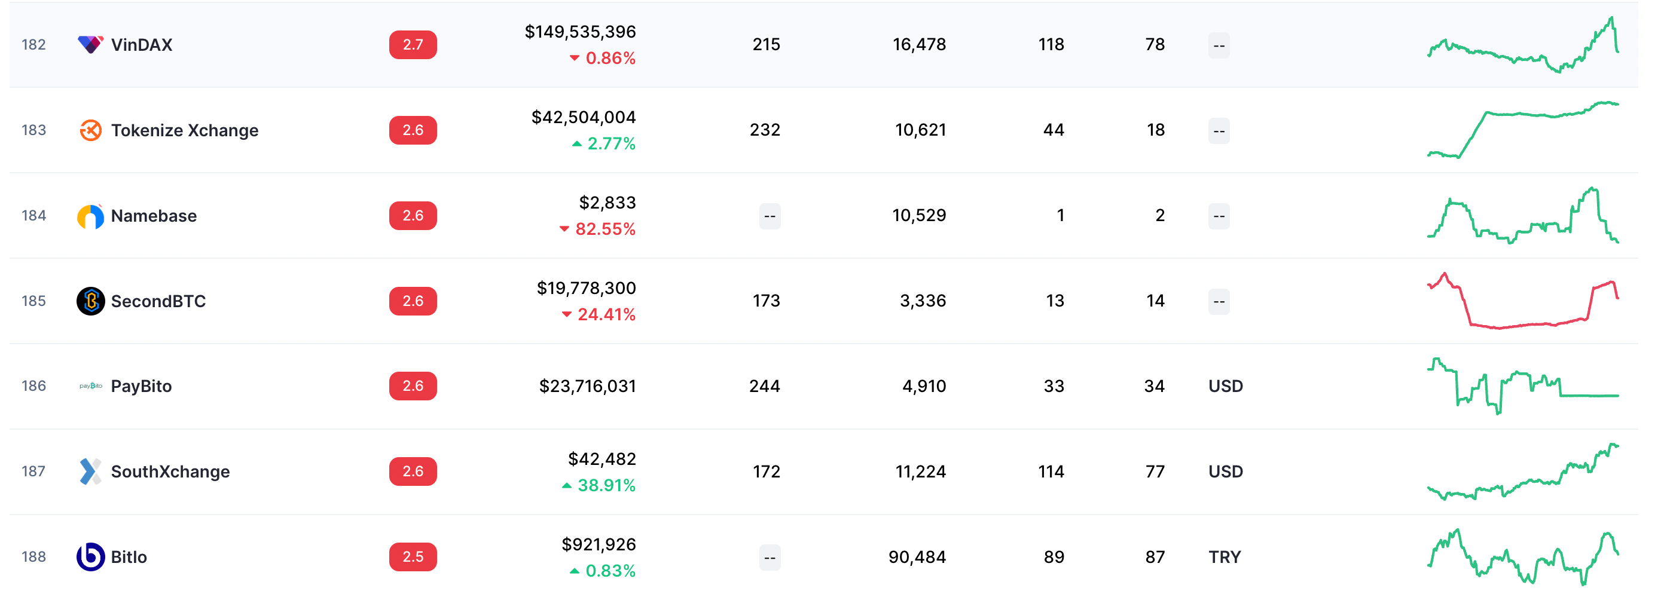Click the 0.83% increase for Bitlo

603,571
